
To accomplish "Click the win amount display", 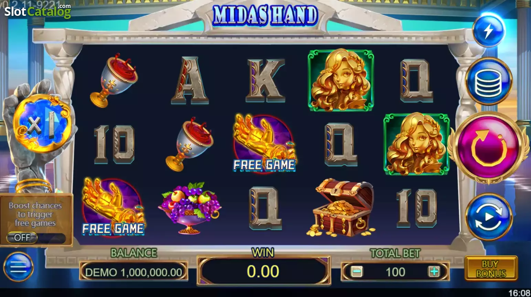I will click(263, 271).
